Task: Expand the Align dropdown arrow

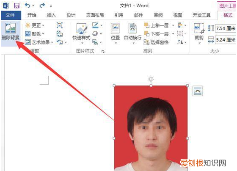Action: click(x=185, y=25)
